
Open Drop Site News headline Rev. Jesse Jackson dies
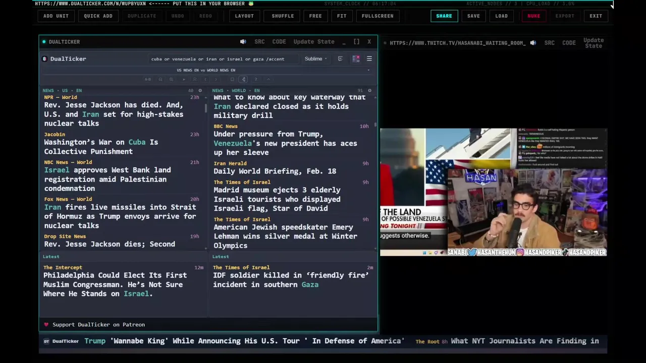pos(110,244)
